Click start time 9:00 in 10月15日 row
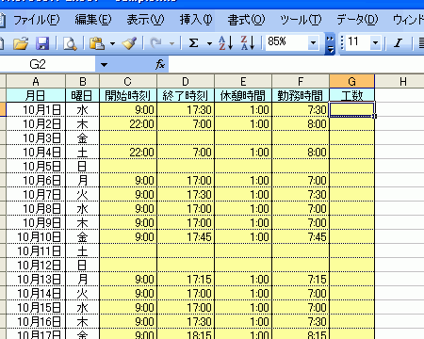The width and height of the screenshot is (424, 339). [128, 307]
